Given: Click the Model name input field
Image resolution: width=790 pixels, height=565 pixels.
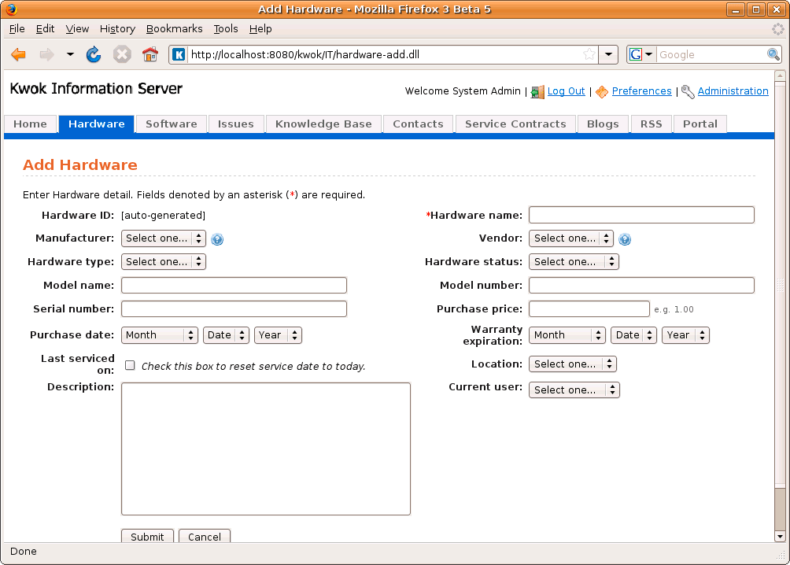Looking at the screenshot, I should (x=234, y=286).
